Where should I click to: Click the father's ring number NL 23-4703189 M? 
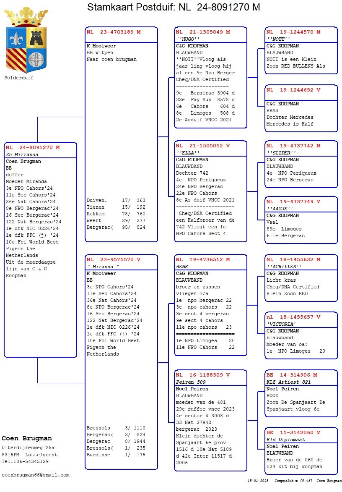(114, 32)
